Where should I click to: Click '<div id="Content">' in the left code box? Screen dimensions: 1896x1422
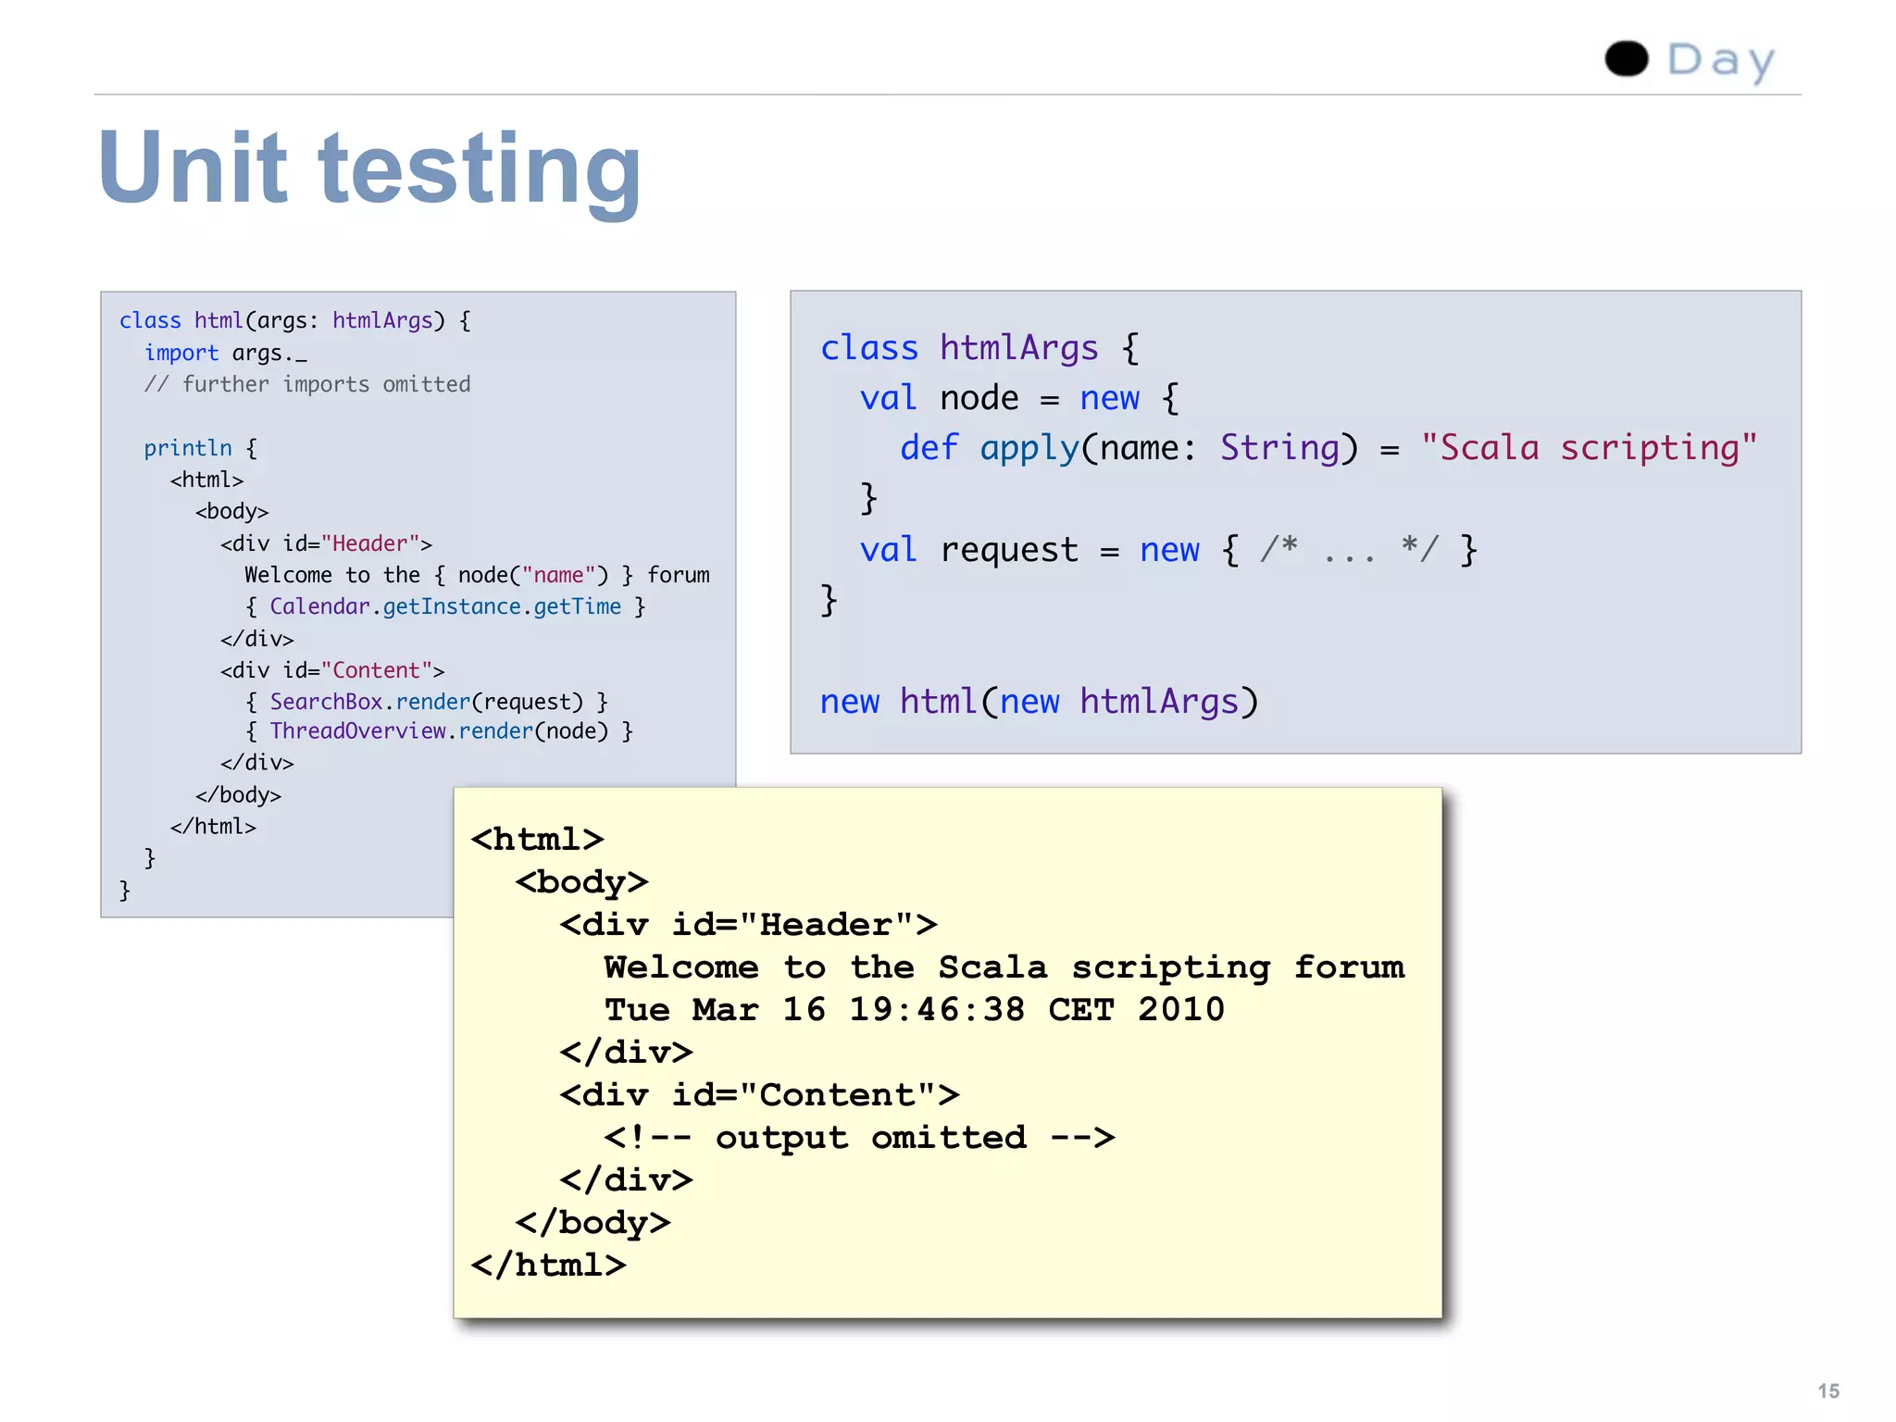tap(332, 670)
